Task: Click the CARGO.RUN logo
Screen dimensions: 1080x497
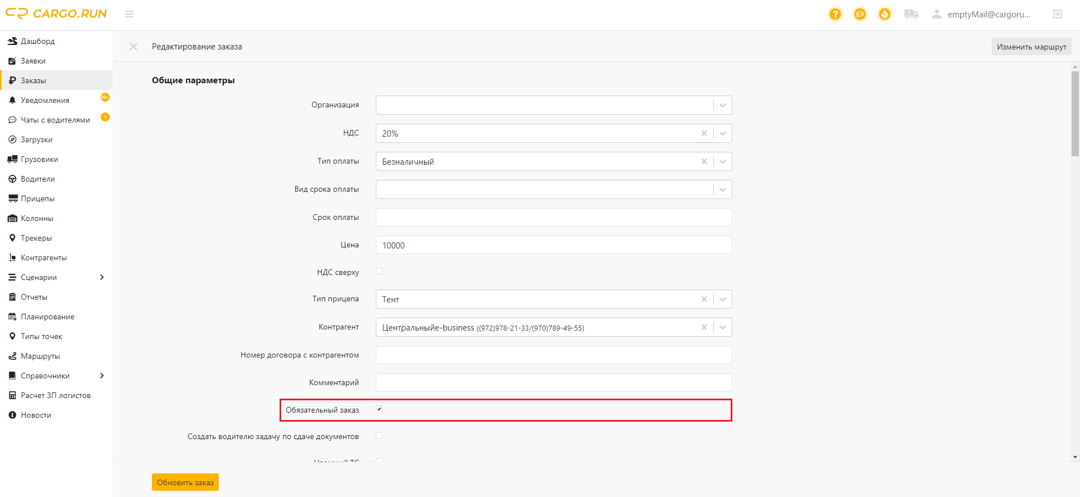Action: click(56, 13)
